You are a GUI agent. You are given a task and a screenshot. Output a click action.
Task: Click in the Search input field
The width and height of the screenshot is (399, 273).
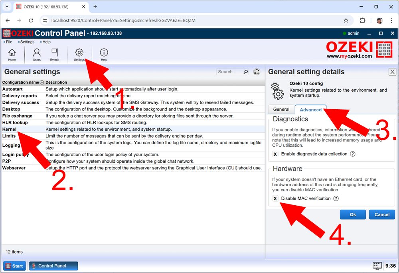(230, 72)
